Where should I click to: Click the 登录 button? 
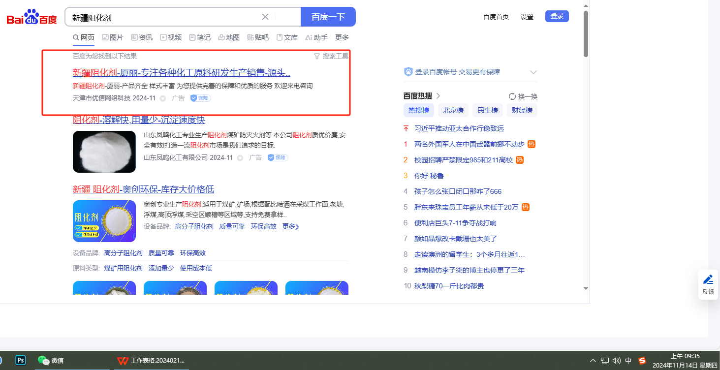point(557,16)
